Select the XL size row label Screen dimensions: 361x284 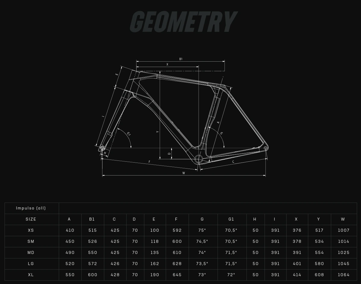coord(31,275)
